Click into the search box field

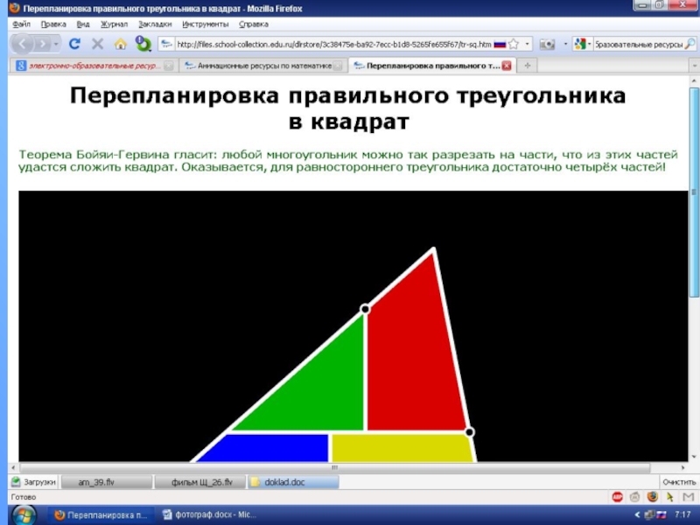point(639,45)
